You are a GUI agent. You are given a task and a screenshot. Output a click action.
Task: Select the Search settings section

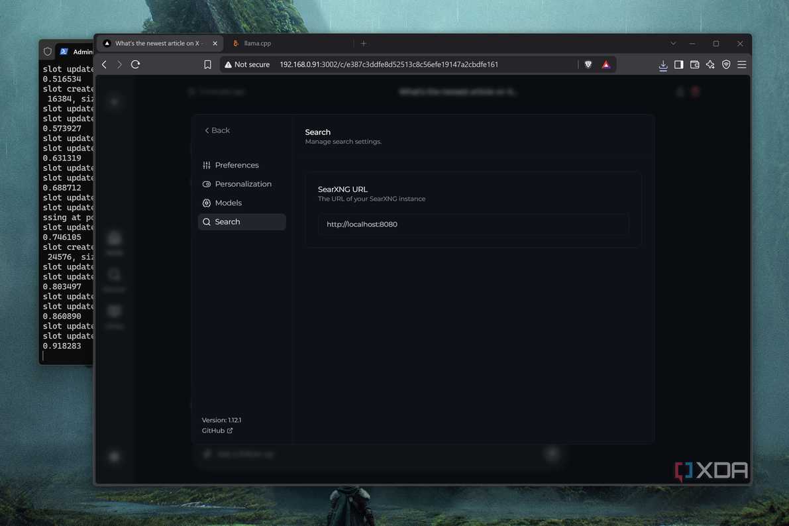[x=242, y=222]
